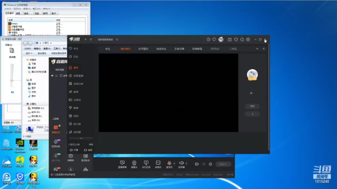Open the user avatar in Douyu title bar
Viewport: 337px width, 189px height.
tap(221, 39)
